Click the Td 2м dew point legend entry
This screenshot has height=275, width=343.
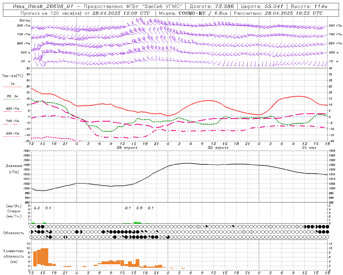[x=13, y=96]
